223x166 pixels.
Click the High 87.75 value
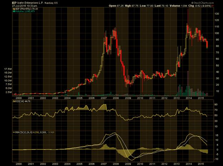click(x=132, y=6)
